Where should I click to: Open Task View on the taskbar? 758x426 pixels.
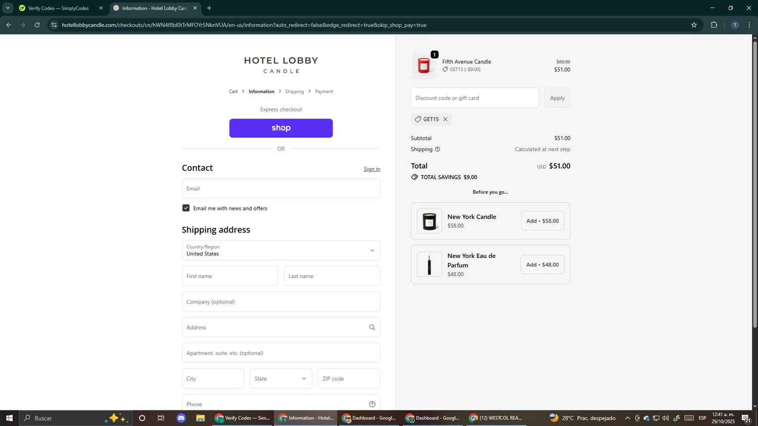pyautogui.click(x=161, y=418)
